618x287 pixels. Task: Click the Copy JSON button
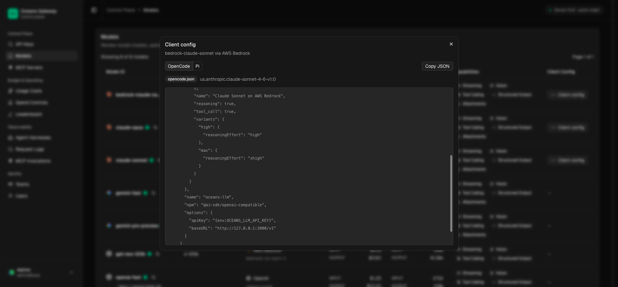point(437,66)
